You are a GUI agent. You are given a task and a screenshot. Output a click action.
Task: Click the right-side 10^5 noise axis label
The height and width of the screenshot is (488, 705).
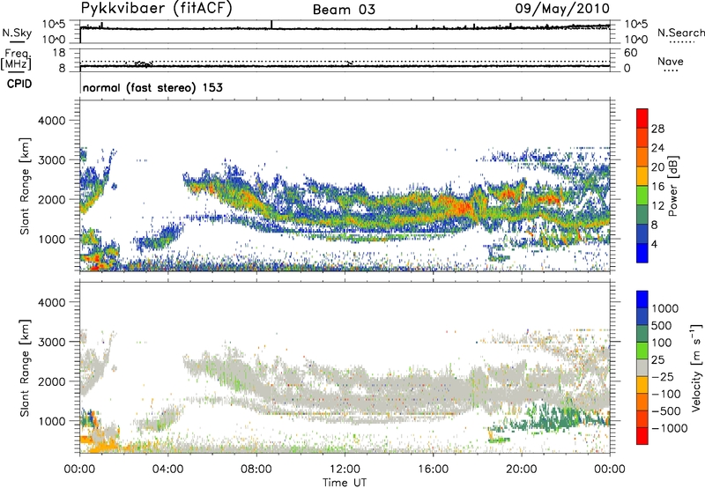(635, 24)
